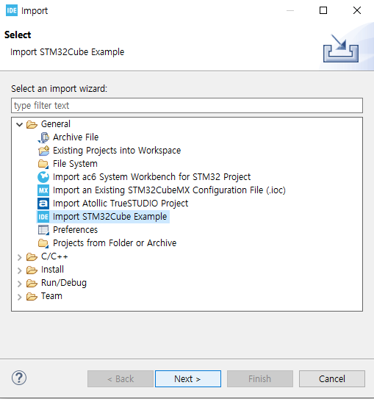Select the Archive File import icon

click(x=43, y=137)
